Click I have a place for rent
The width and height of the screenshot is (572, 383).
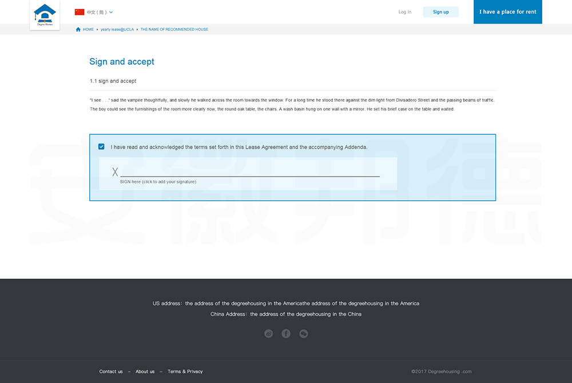click(507, 12)
